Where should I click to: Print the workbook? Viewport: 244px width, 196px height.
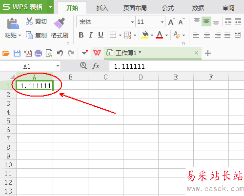pos(38,53)
